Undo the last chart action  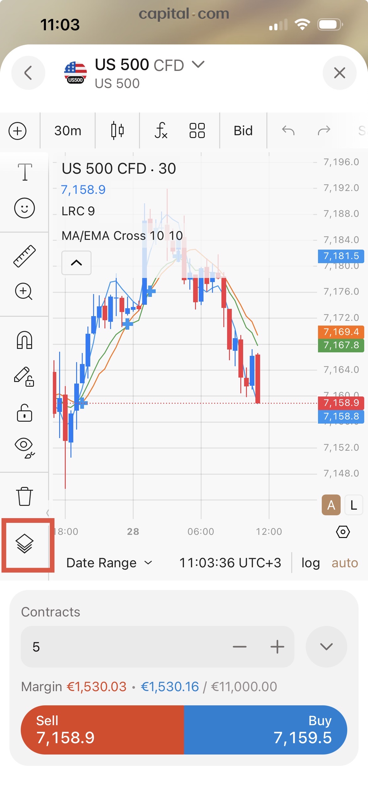[x=288, y=130]
